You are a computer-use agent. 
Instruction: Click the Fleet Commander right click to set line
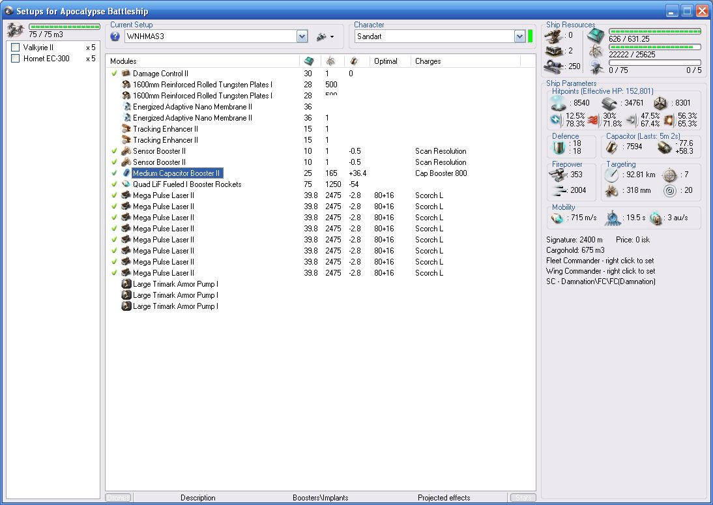coord(600,261)
